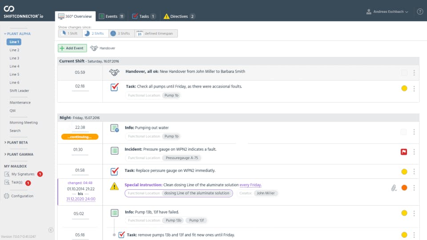Click the info list icon for Pumping out water
This screenshot has width=427, height=240.
point(115,128)
